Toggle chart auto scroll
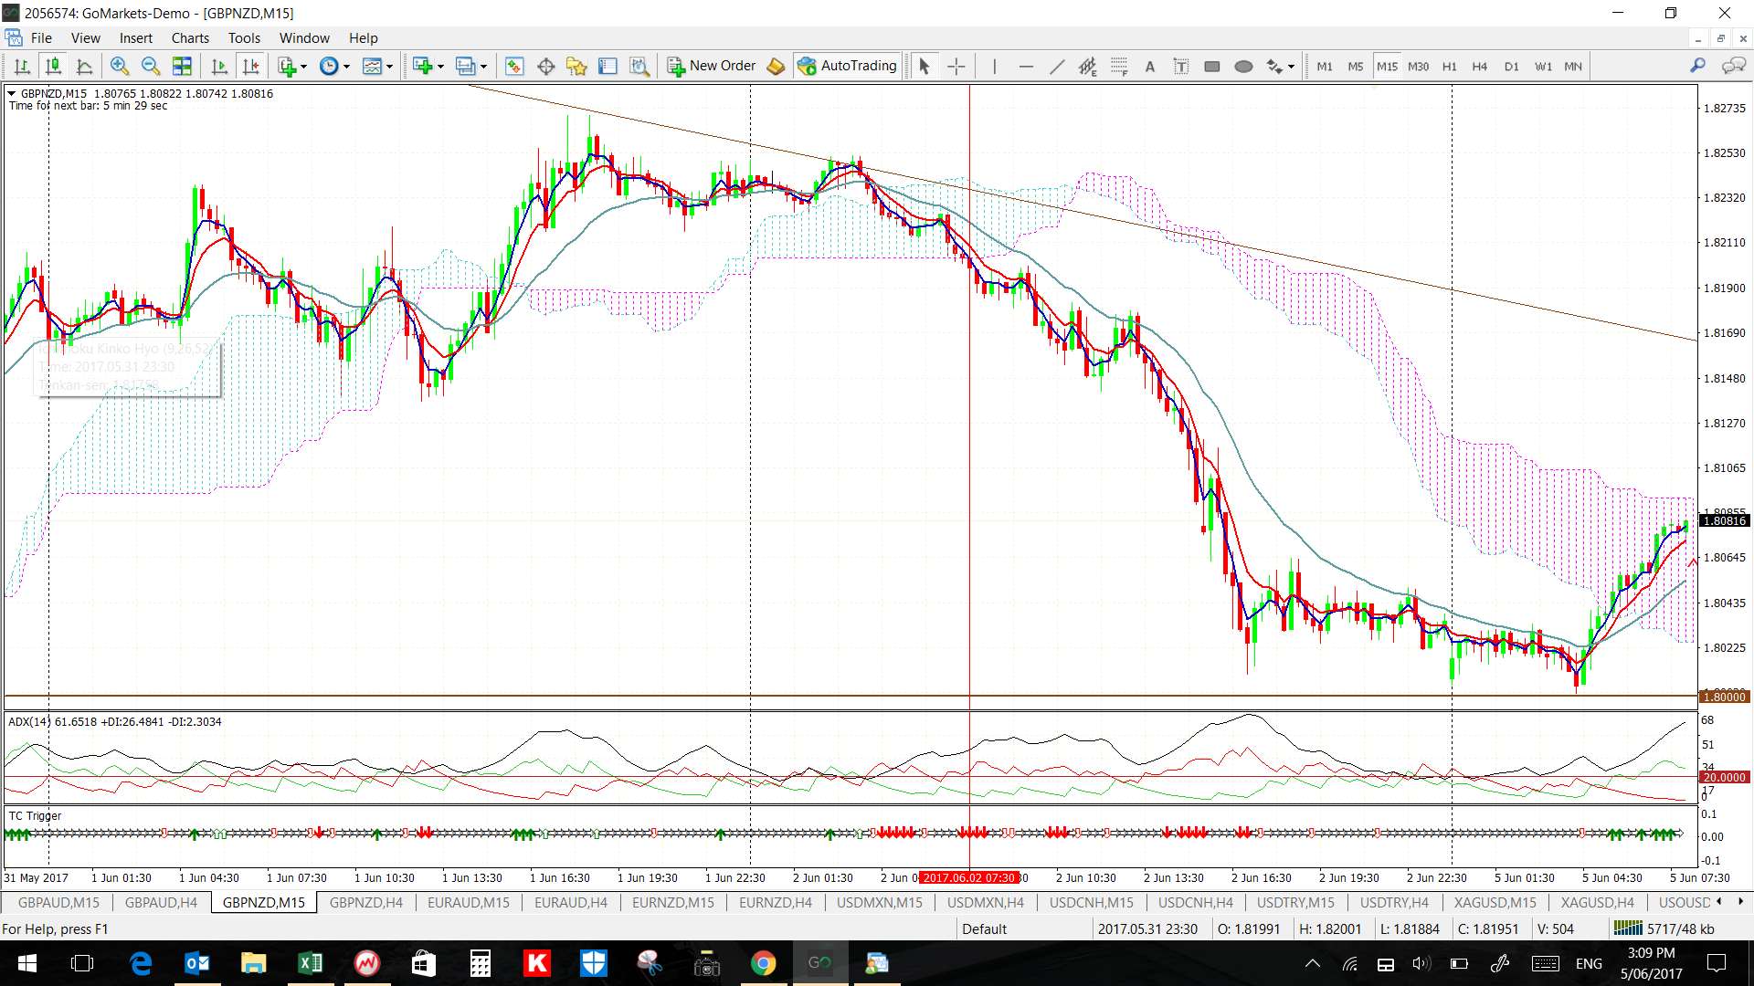This screenshot has width=1754, height=986. click(x=219, y=66)
